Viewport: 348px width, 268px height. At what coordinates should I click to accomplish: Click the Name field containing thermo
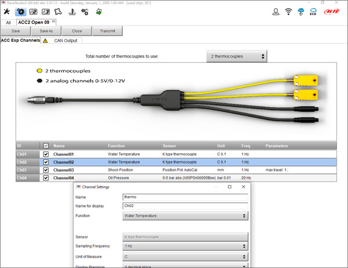tap(185, 197)
